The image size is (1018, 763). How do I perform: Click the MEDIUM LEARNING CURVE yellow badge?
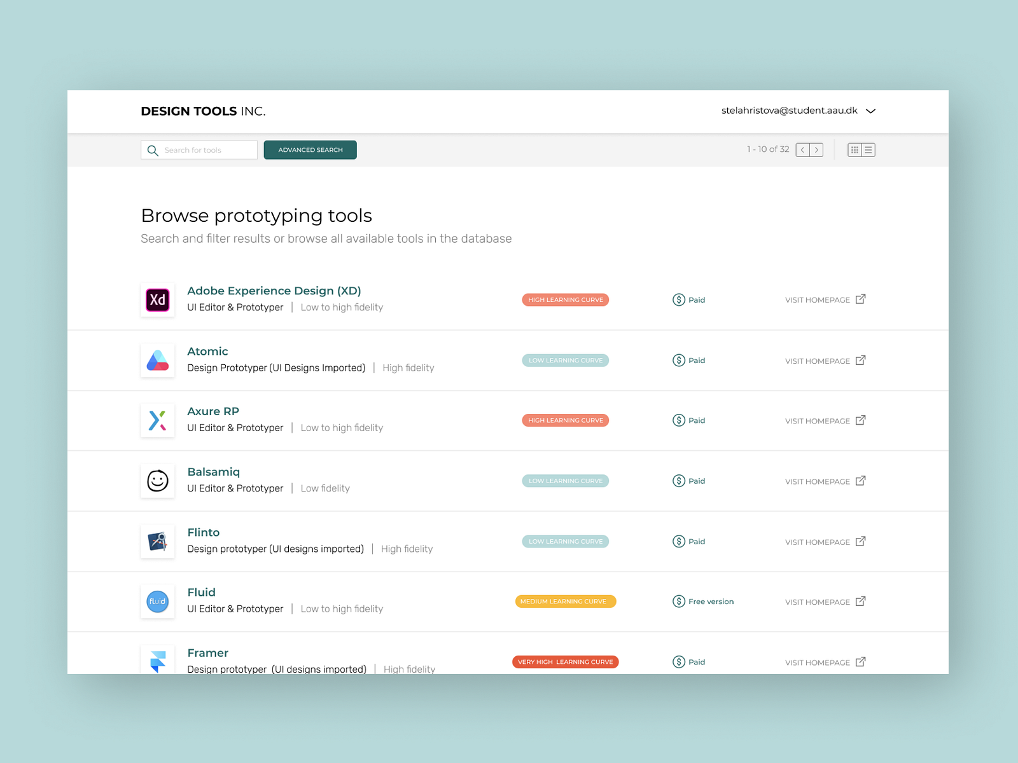pyautogui.click(x=565, y=601)
